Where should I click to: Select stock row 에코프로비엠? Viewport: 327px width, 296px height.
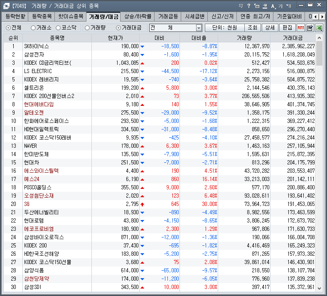coord(159,229)
